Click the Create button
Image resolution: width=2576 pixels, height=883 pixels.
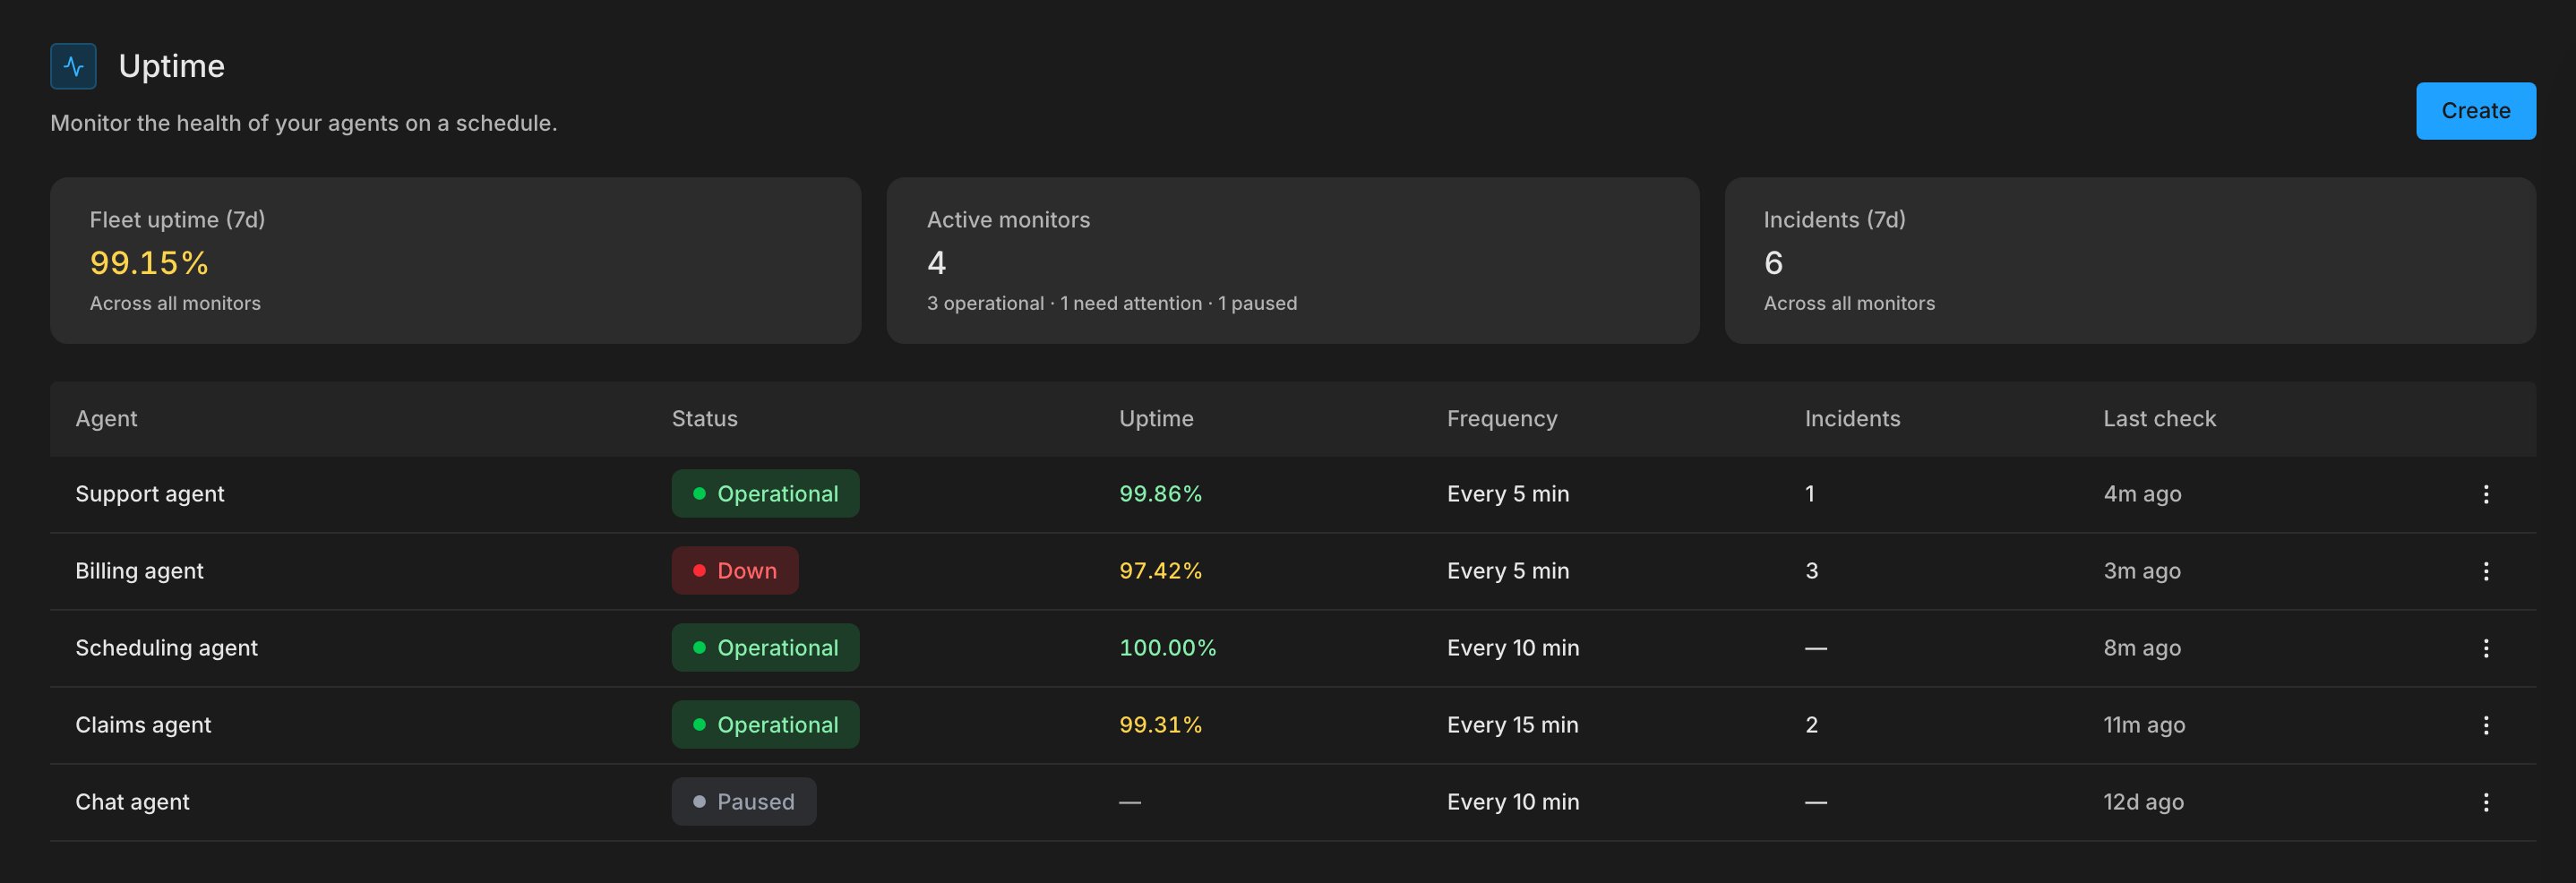pos(2475,111)
